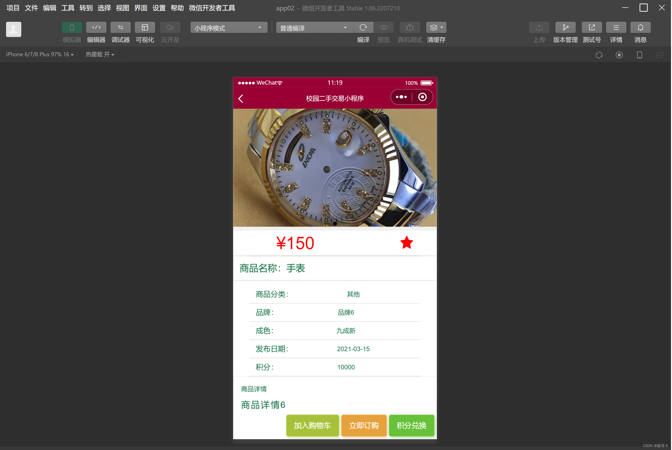Select 视图 (View) menu item
Image resolution: width=672 pixels, height=450 pixels.
pyautogui.click(x=121, y=7)
